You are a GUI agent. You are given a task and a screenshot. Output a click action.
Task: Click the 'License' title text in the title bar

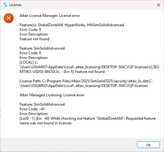(x=15, y=5)
